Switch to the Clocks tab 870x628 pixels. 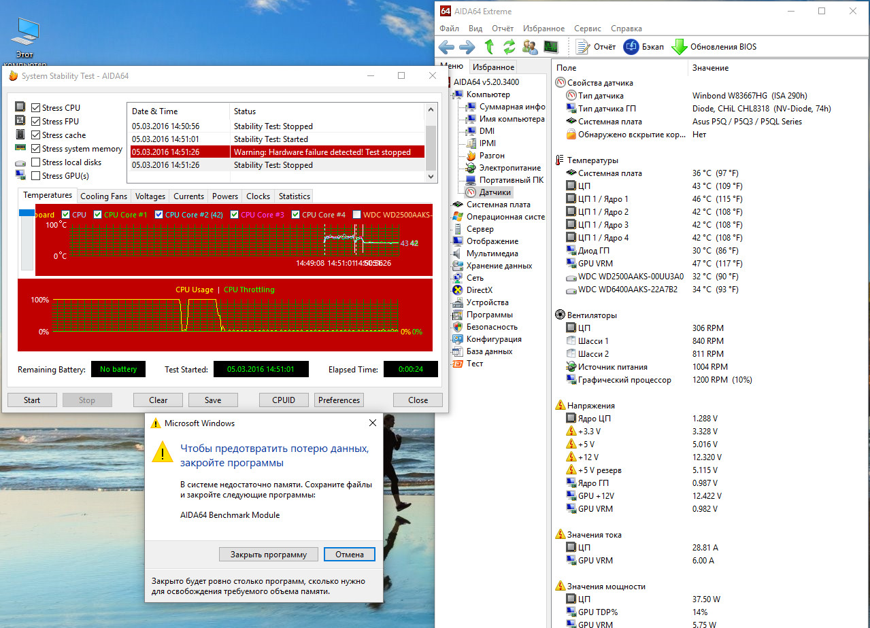tap(258, 196)
